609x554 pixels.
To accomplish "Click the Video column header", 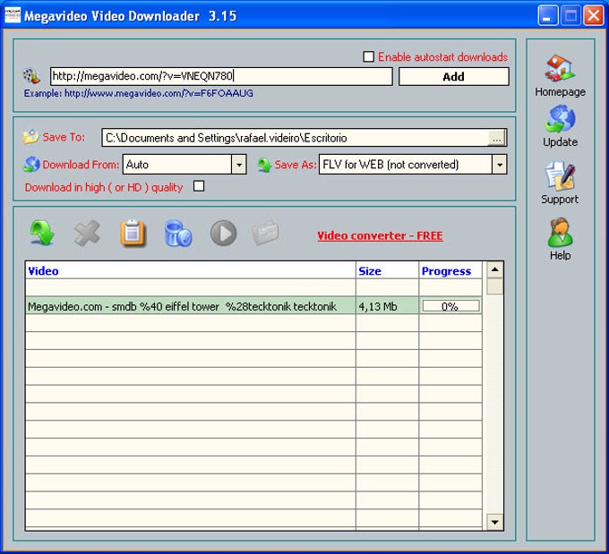I will (x=190, y=270).
